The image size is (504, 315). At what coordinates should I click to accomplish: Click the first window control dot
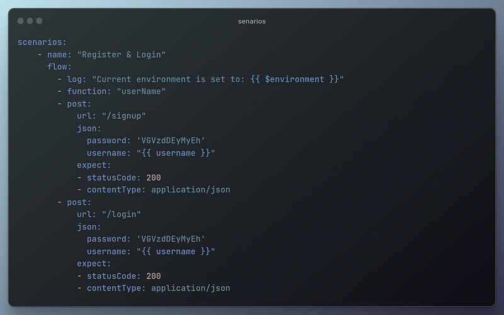21,21
